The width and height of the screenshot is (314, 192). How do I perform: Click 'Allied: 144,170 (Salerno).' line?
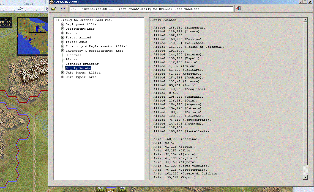tap(178, 55)
